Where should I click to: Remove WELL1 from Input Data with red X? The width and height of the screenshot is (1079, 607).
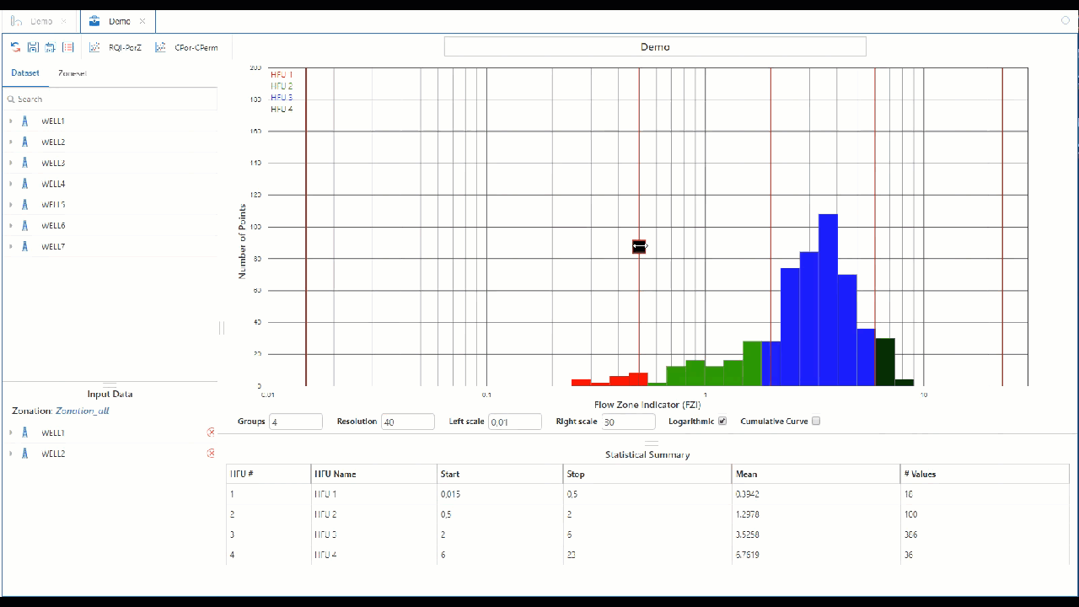pos(211,432)
